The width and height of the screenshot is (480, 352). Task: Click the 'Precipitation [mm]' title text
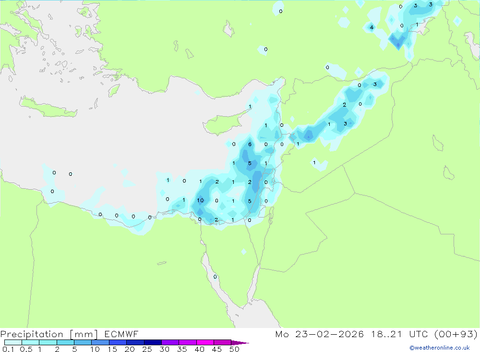49,334
